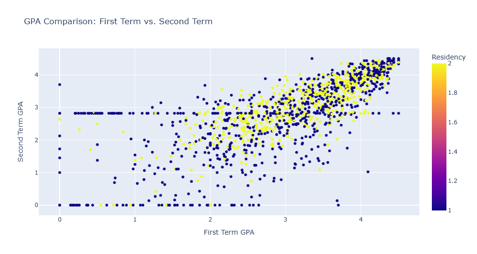Click the x-axis tick label 3
Image resolution: width=477 pixels, height=254 pixels.
(x=285, y=219)
